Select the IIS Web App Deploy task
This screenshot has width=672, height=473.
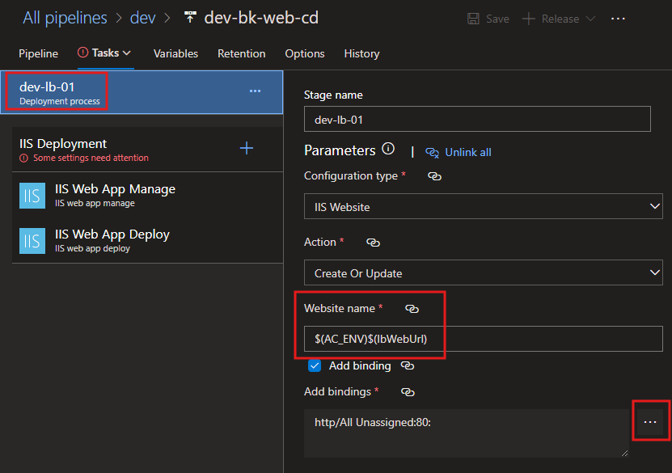tap(147, 241)
